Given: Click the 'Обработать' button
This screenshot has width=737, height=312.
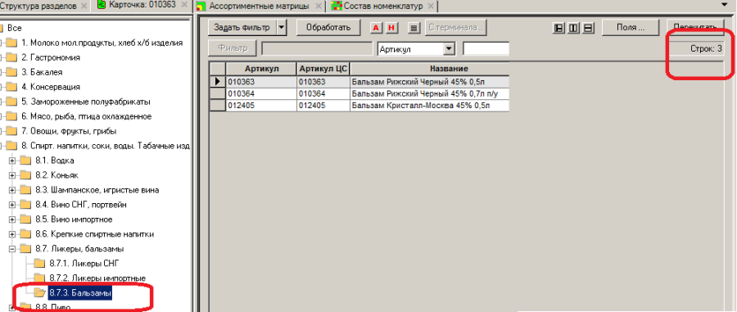Looking at the screenshot, I should point(328,27).
